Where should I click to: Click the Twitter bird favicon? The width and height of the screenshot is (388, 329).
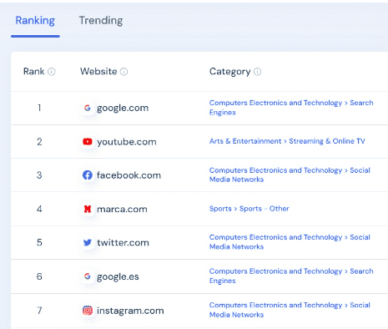tap(88, 242)
